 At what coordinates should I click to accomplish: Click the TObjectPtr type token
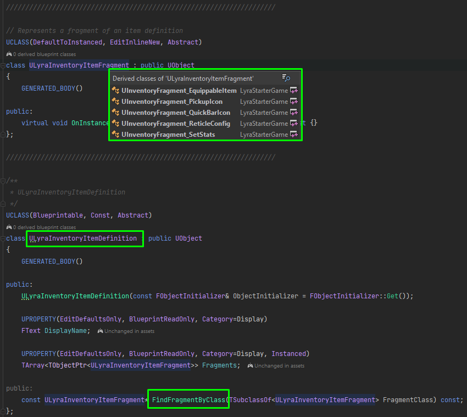[68, 365]
